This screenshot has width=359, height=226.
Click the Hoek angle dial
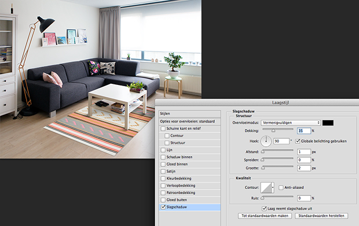(x=266, y=141)
